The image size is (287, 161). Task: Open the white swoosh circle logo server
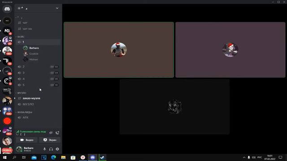pos(7,81)
